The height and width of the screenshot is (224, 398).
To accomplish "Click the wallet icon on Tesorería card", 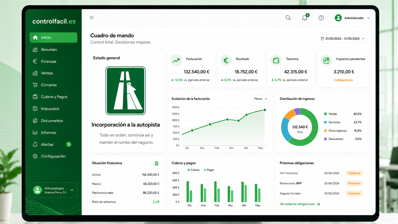I will tap(276, 61).
